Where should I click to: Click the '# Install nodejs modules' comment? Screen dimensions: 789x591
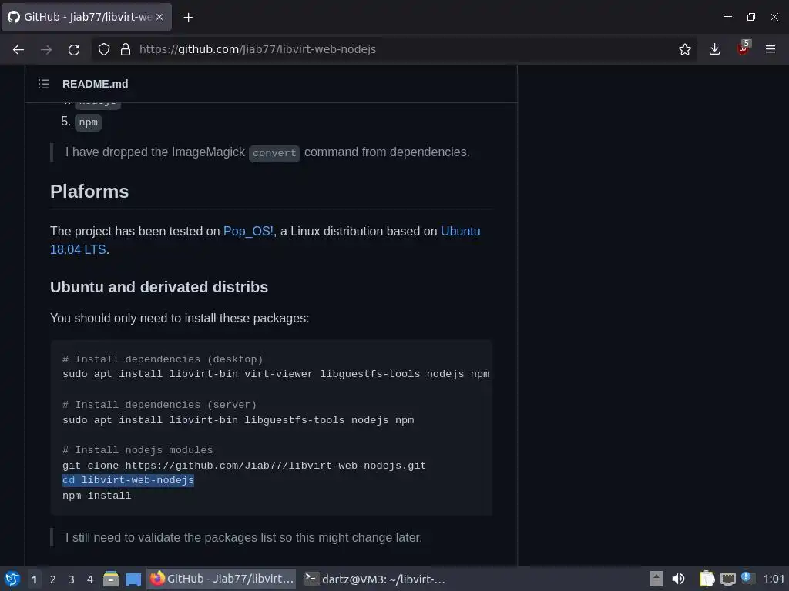137,450
